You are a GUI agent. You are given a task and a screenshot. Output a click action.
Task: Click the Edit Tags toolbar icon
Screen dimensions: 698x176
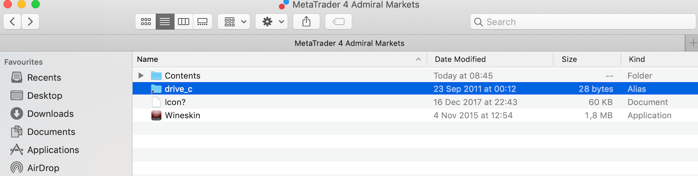point(339,22)
